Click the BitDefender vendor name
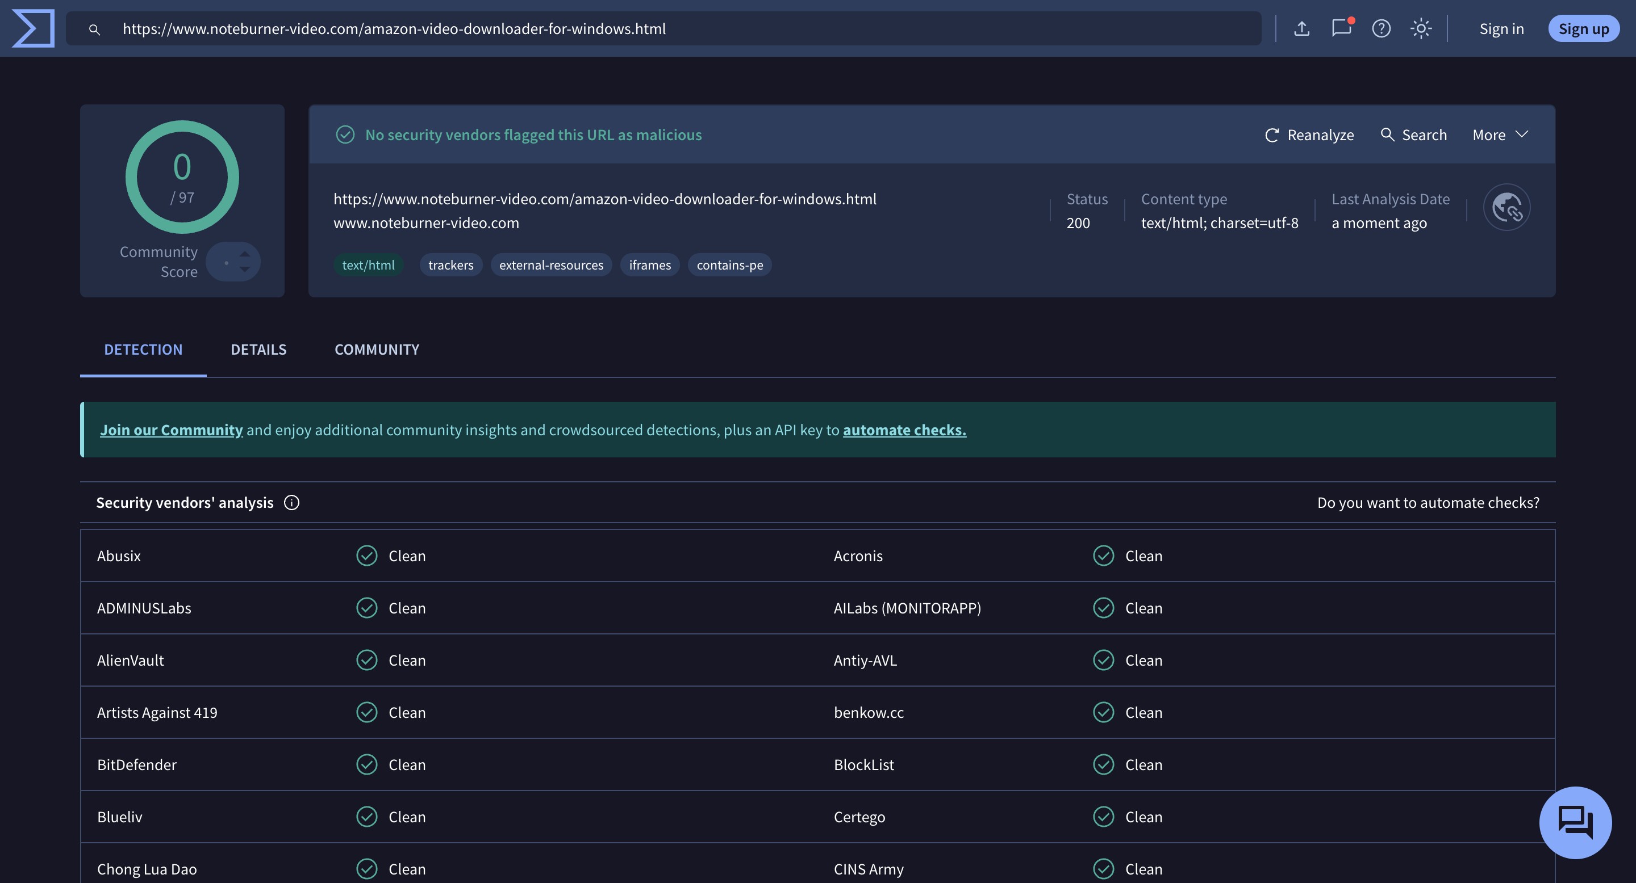 (136, 764)
